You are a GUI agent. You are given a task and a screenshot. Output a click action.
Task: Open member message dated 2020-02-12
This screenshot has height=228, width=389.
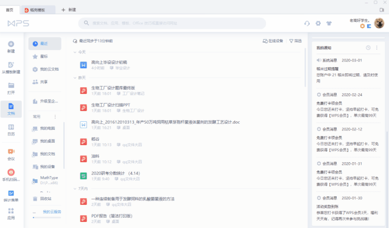point(348,140)
